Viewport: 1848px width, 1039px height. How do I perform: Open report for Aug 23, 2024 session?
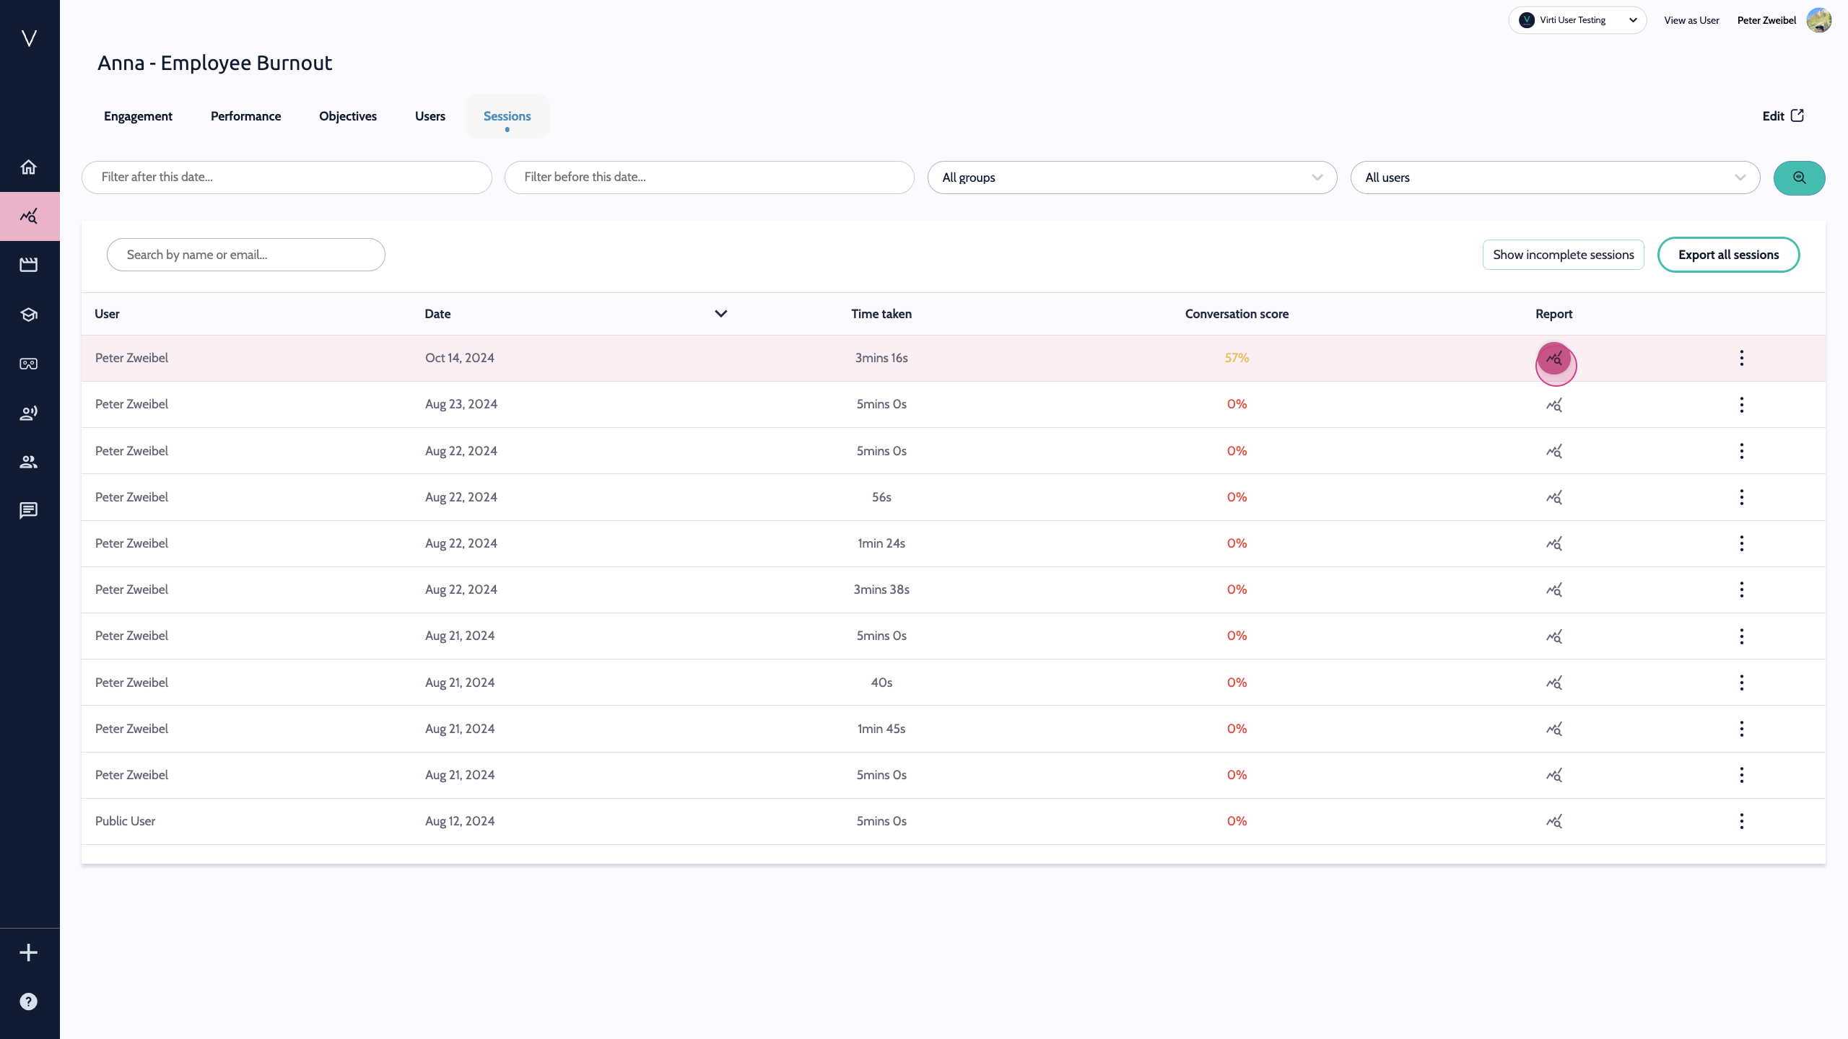tap(1553, 405)
